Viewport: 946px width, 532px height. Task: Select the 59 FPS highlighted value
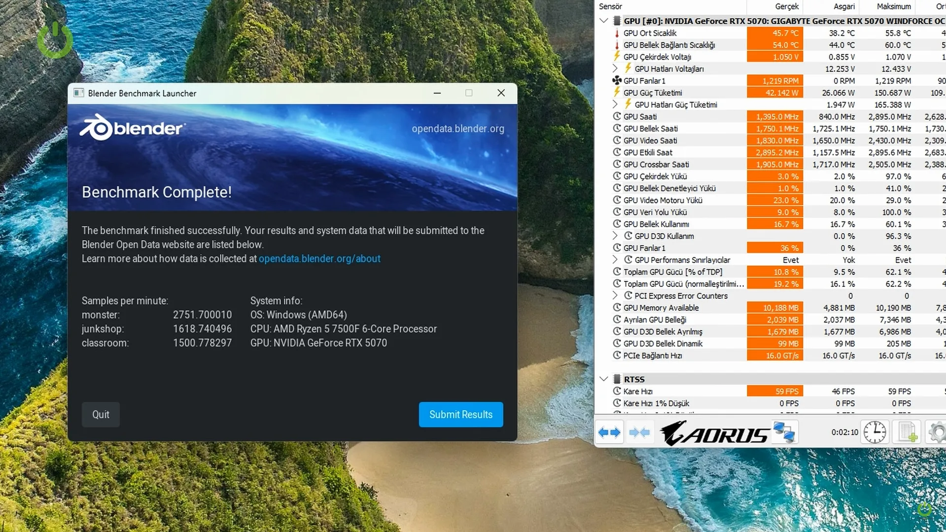point(775,391)
